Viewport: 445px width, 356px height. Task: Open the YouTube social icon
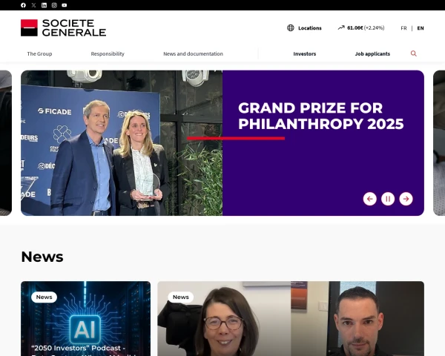(x=65, y=5)
